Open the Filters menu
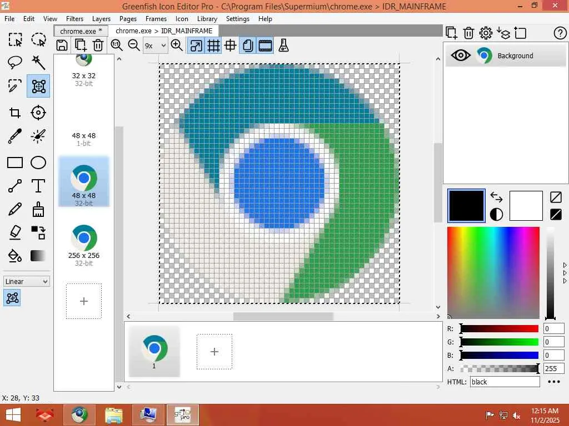Screen dimensions: 569x426 click(74, 19)
